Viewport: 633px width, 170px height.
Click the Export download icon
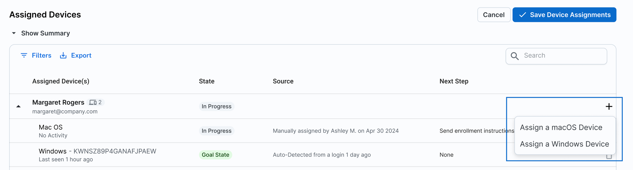point(63,56)
